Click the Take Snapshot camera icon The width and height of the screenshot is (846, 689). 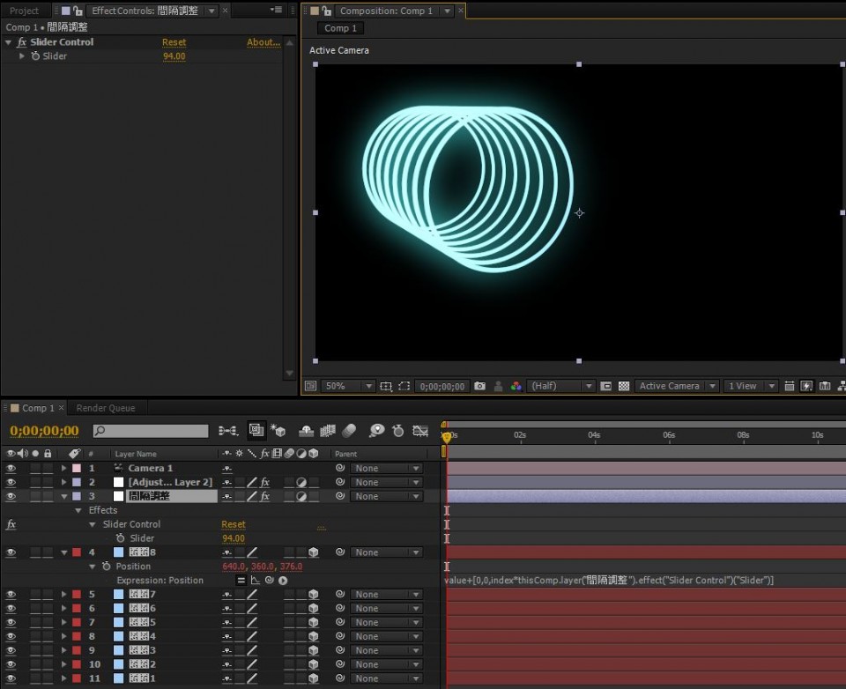pos(479,386)
